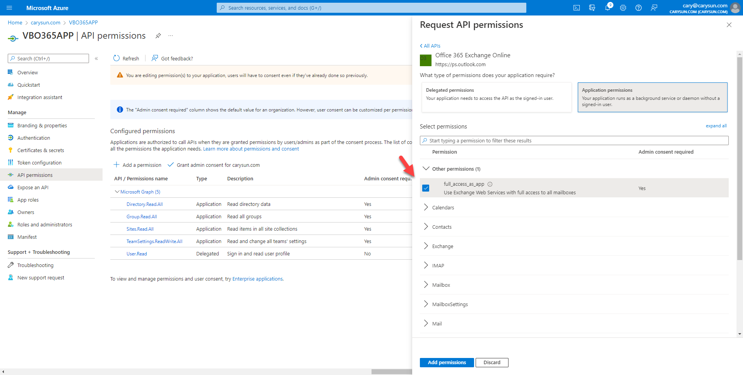Close the Request API permissions panel
Image resolution: width=743 pixels, height=375 pixels.
coord(729,25)
